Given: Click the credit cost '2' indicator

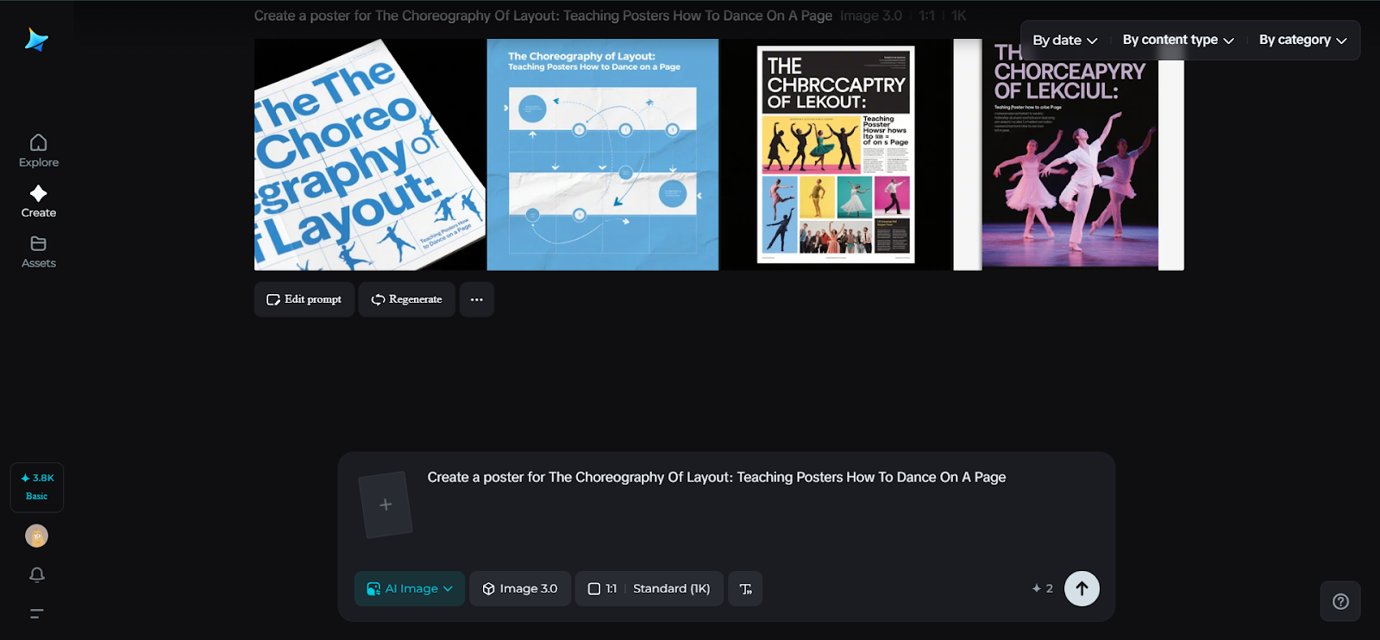Looking at the screenshot, I should (x=1043, y=588).
